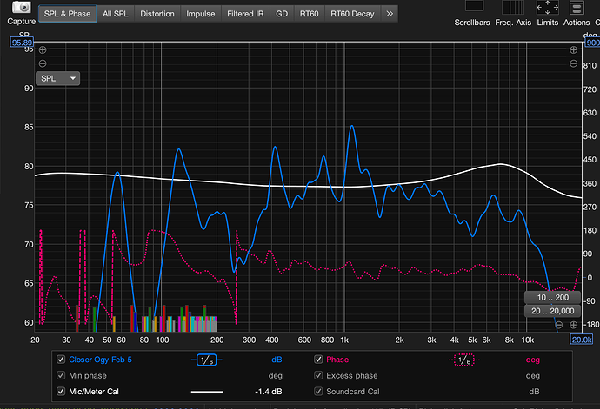Open the blue 1/6 smoothing selector for SPL

pos(207,360)
